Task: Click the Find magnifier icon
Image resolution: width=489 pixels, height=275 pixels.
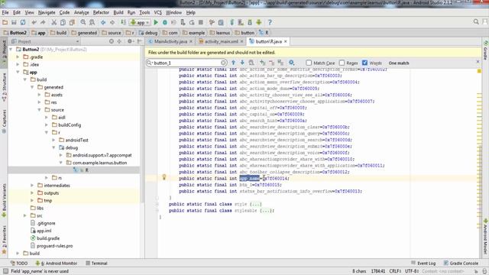Action: (x=83, y=22)
